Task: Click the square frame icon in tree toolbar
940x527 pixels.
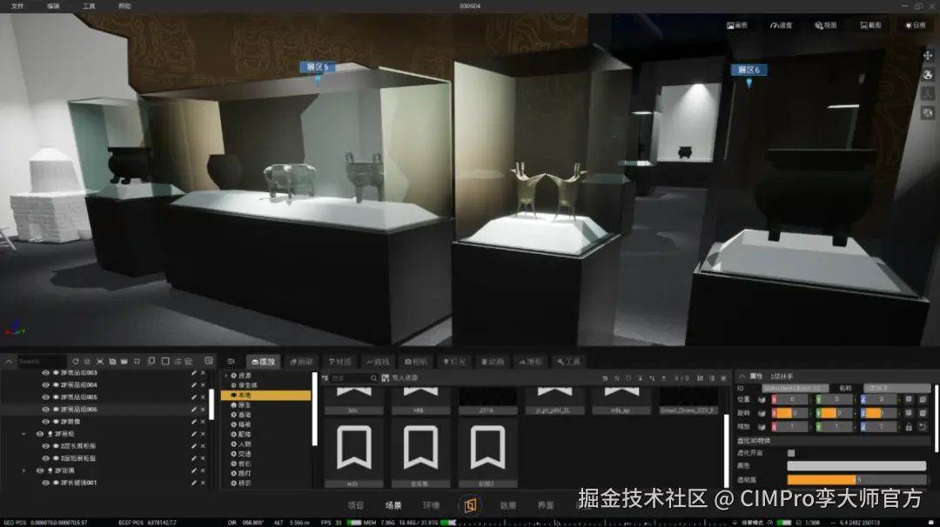Action: tap(165, 361)
